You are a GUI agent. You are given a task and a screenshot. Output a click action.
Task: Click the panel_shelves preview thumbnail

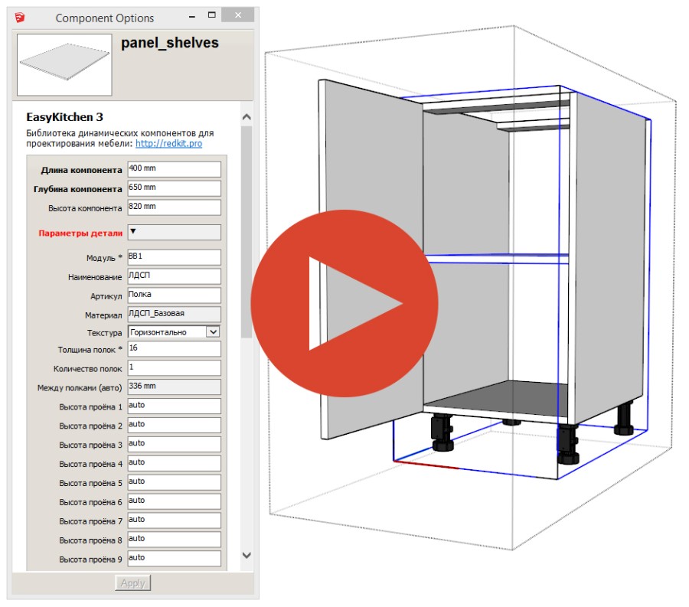[x=64, y=65]
